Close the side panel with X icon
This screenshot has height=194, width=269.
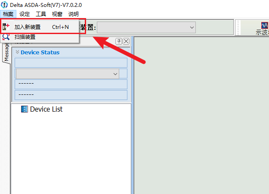[x=126, y=41]
